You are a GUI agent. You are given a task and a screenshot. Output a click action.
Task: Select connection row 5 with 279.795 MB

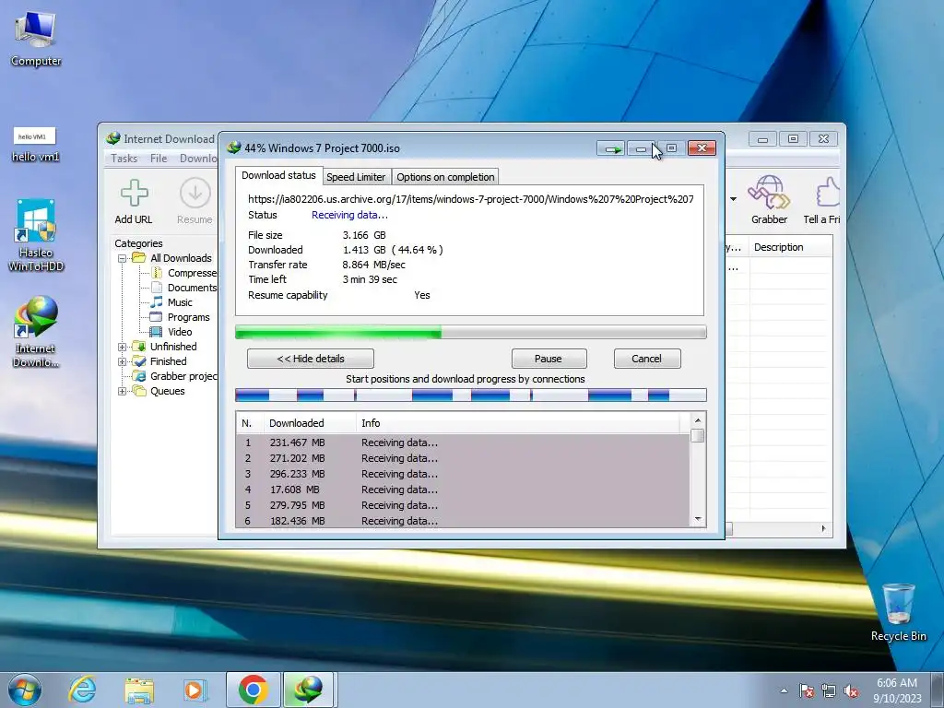pyautogui.click(x=463, y=505)
